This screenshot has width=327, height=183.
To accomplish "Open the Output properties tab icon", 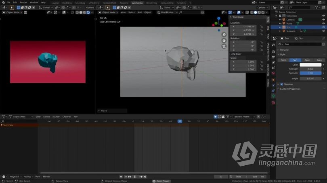I will 273,57.
